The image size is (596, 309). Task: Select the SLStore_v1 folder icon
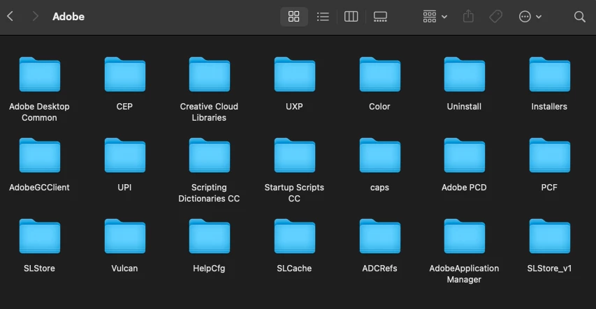pos(550,236)
